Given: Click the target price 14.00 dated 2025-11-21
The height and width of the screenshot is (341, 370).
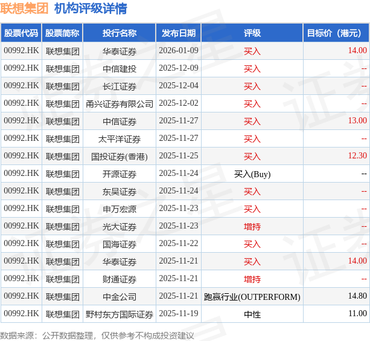Looking at the screenshot, I should pyautogui.click(x=357, y=261).
